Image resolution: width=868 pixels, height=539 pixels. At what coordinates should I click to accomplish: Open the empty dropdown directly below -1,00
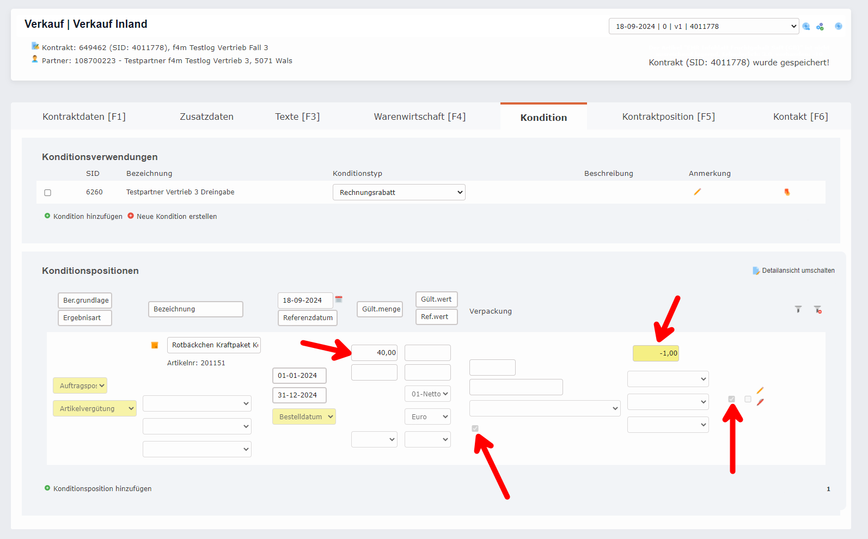pyautogui.click(x=668, y=379)
